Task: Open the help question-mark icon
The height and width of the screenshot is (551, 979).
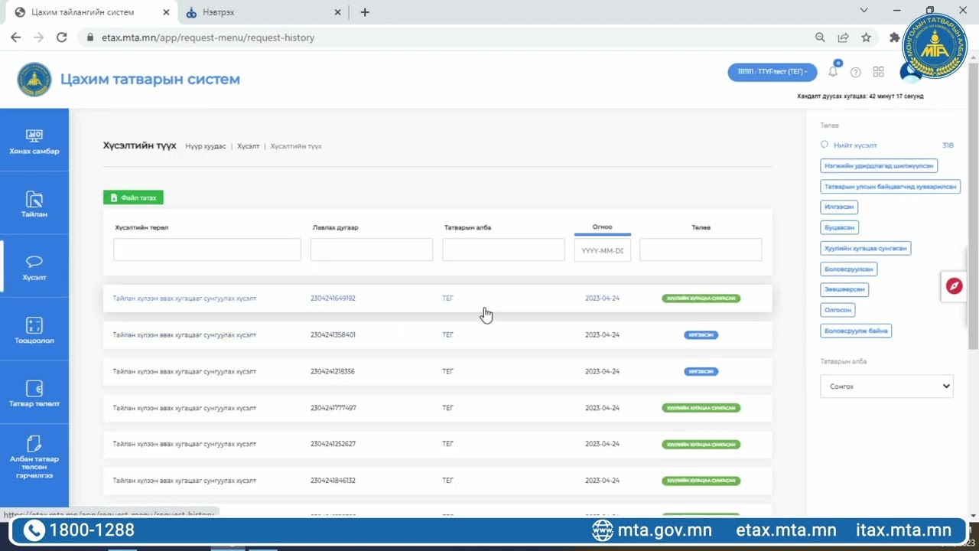Action: click(856, 72)
